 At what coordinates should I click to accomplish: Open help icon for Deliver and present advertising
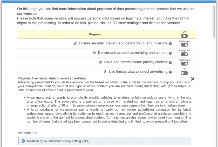[x=170, y=53]
